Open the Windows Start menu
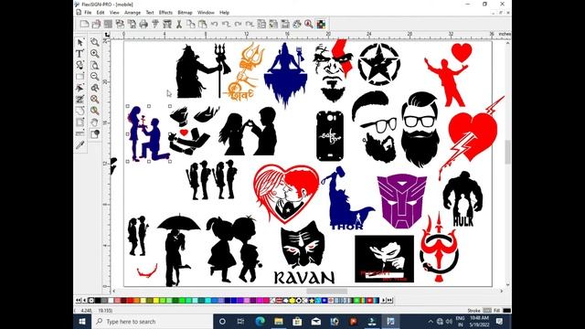585x329 pixels. point(82,321)
